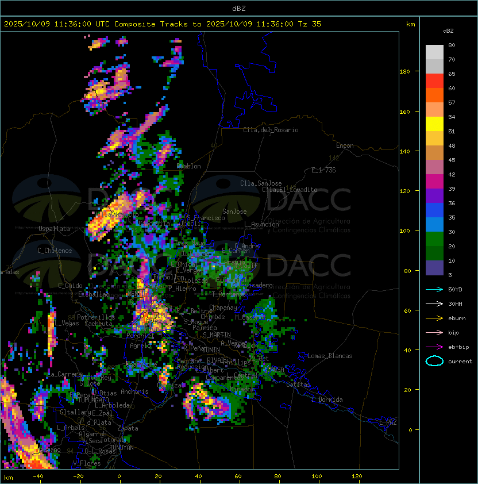Click the pink bip arrow icon
This screenshot has height=484, width=478.
[x=434, y=332]
